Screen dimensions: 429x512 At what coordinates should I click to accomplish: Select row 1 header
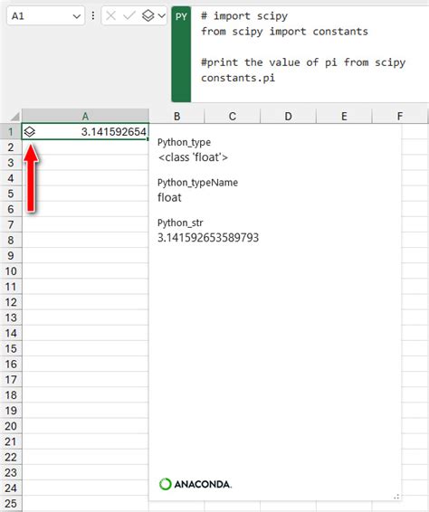[x=11, y=132]
